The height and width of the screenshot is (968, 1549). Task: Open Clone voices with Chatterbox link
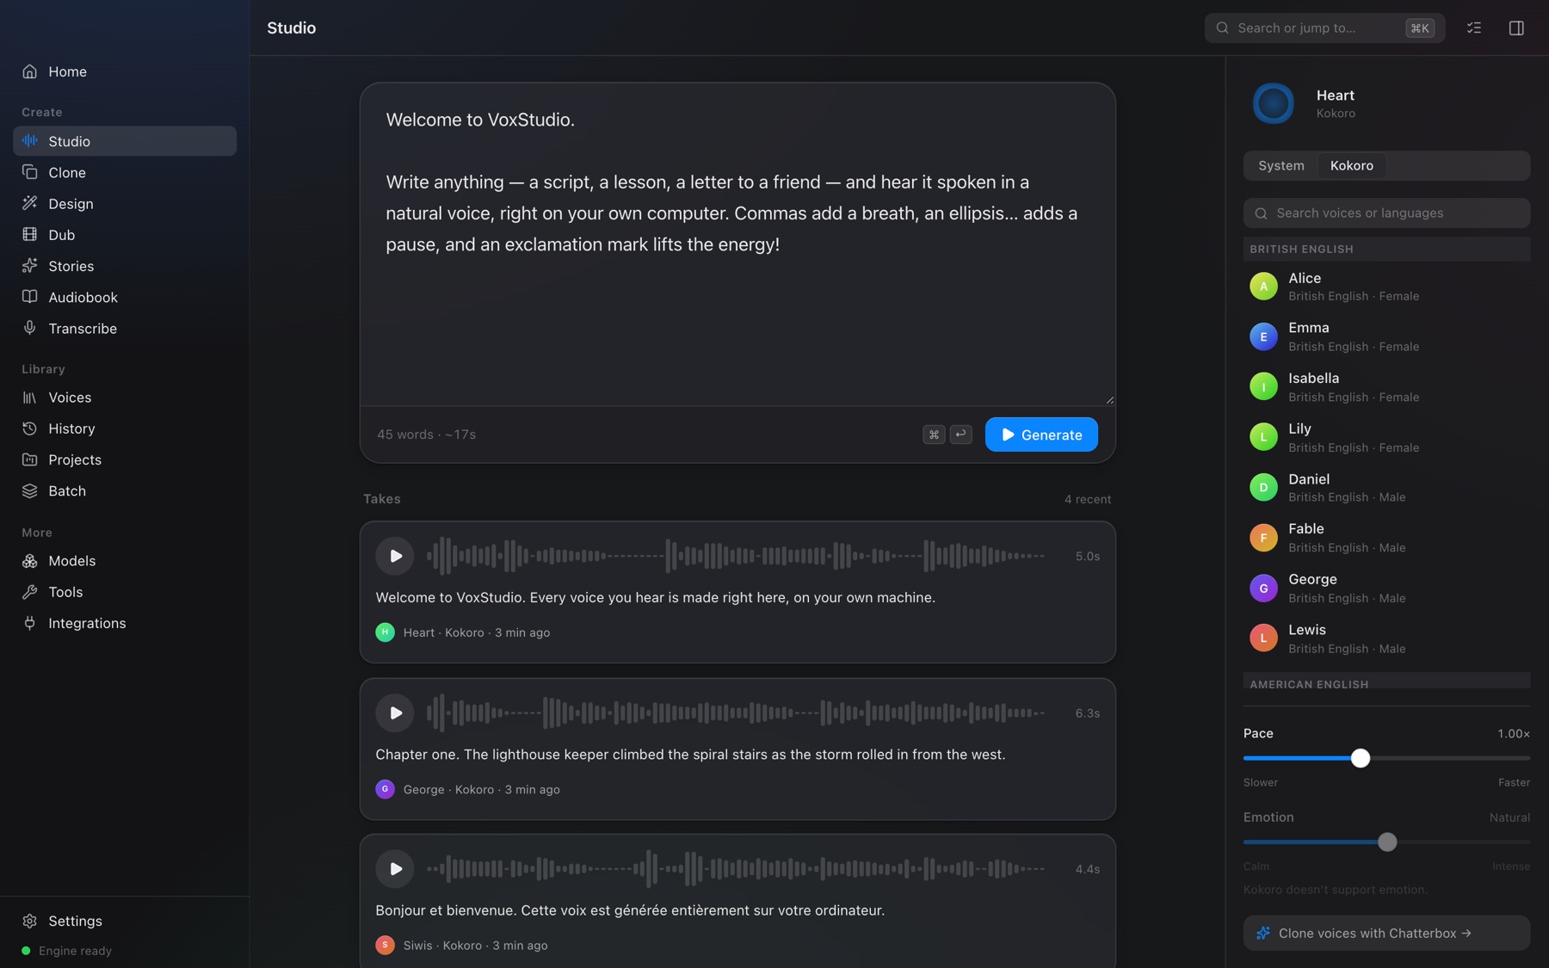coord(1386,933)
